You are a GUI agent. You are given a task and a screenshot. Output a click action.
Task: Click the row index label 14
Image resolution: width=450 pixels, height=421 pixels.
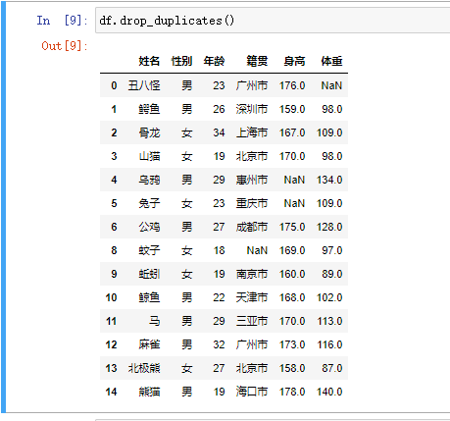click(x=111, y=392)
